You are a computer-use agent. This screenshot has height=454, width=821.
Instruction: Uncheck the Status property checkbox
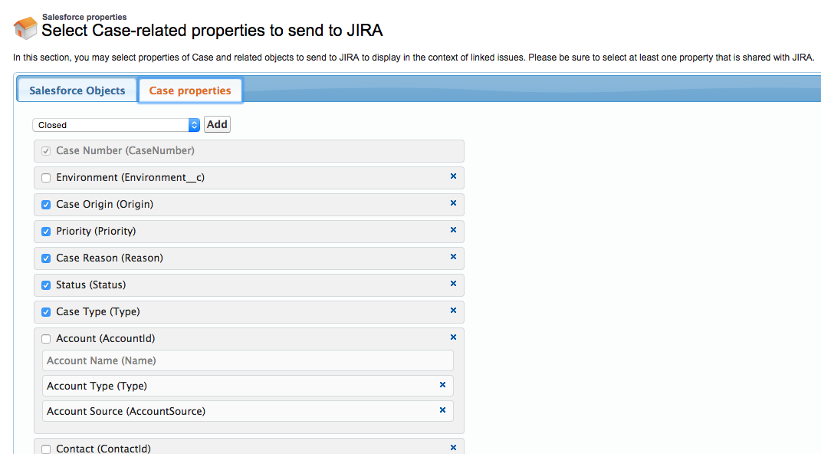(46, 285)
